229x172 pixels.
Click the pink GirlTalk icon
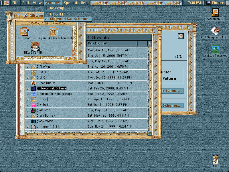pyautogui.click(x=33, y=105)
